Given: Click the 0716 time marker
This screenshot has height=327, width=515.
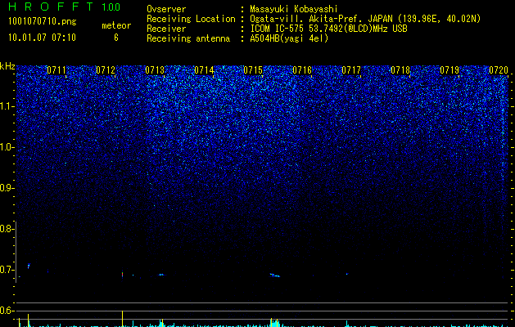Looking at the screenshot, I should coord(302,70).
